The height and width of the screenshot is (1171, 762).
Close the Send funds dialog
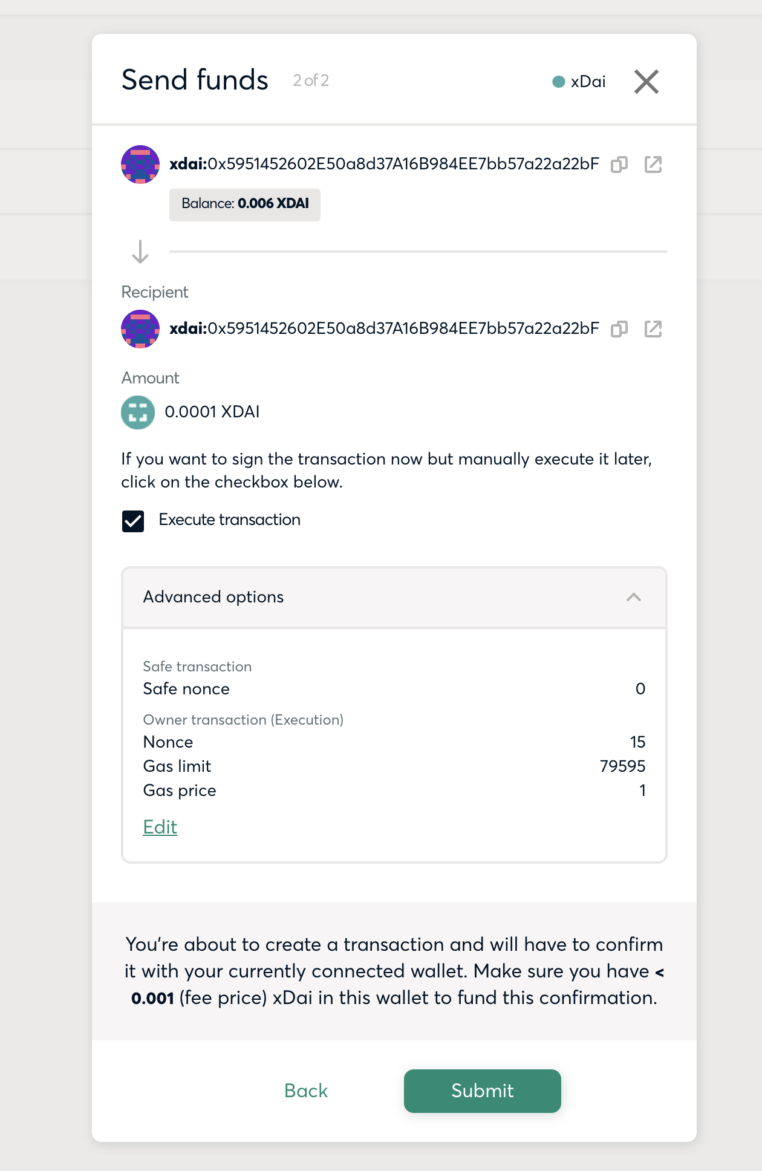(x=646, y=82)
